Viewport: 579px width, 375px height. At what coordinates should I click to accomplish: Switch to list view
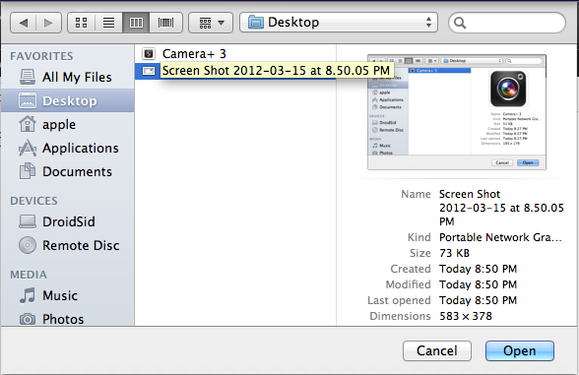(x=108, y=23)
